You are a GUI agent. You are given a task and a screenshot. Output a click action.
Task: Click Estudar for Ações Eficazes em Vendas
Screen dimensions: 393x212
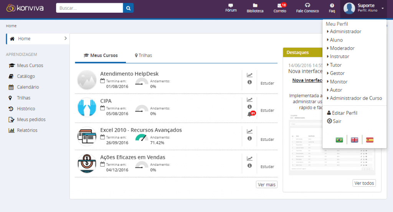(x=267, y=167)
